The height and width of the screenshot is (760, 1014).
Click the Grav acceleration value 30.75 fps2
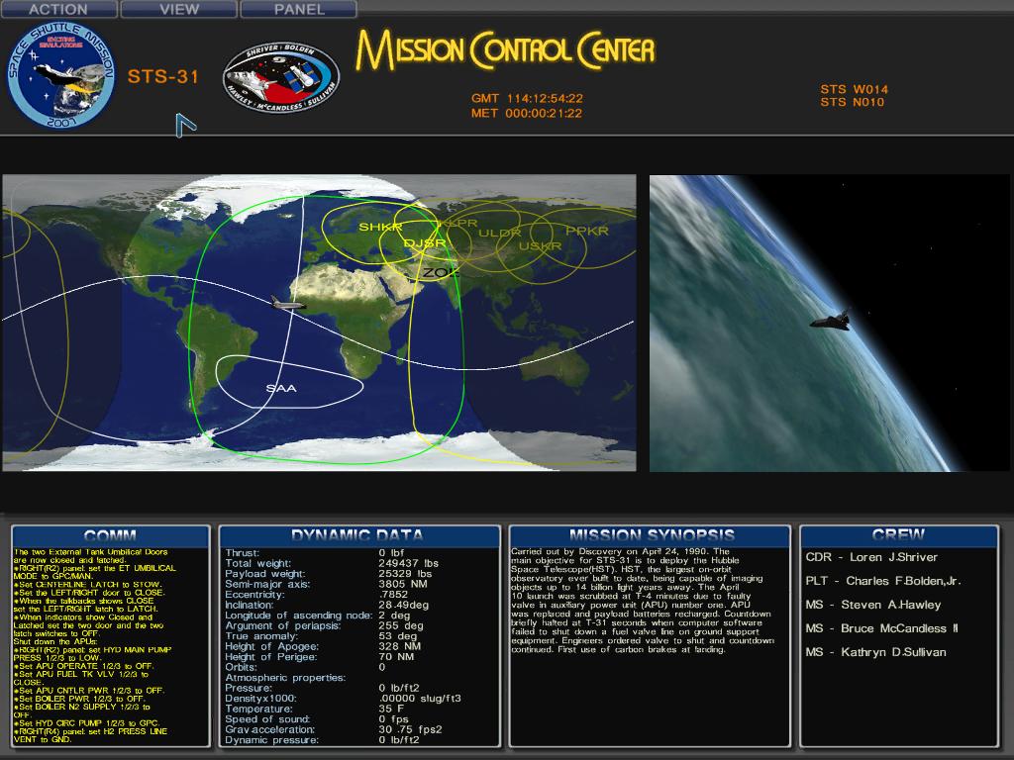pyautogui.click(x=410, y=729)
